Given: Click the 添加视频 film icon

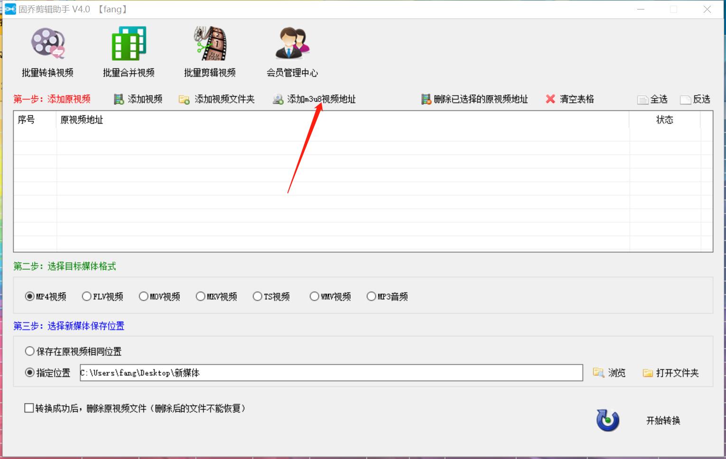Looking at the screenshot, I should coord(119,99).
